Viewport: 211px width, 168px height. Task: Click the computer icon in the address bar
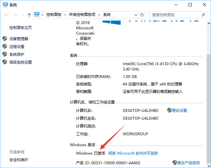point(37,15)
